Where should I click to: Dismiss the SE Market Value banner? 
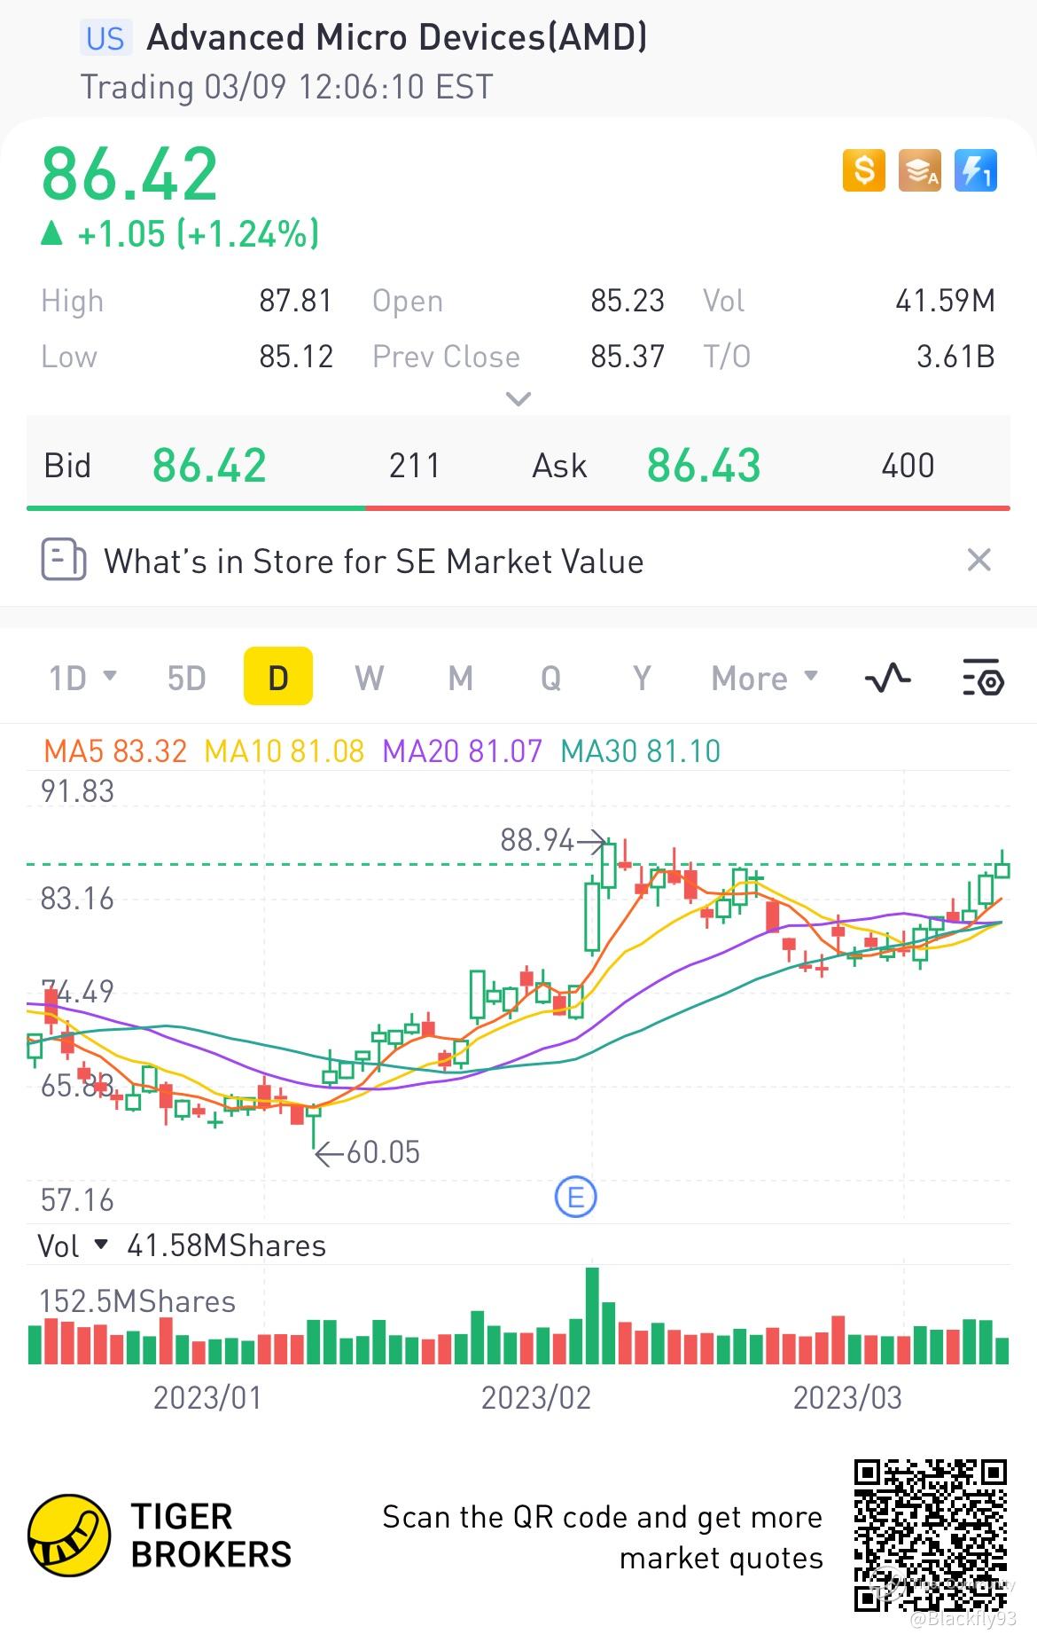979,560
